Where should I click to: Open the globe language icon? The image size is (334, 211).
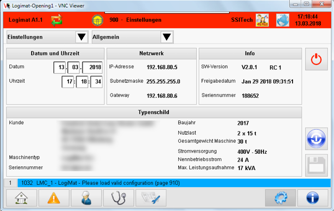coord(283,20)
